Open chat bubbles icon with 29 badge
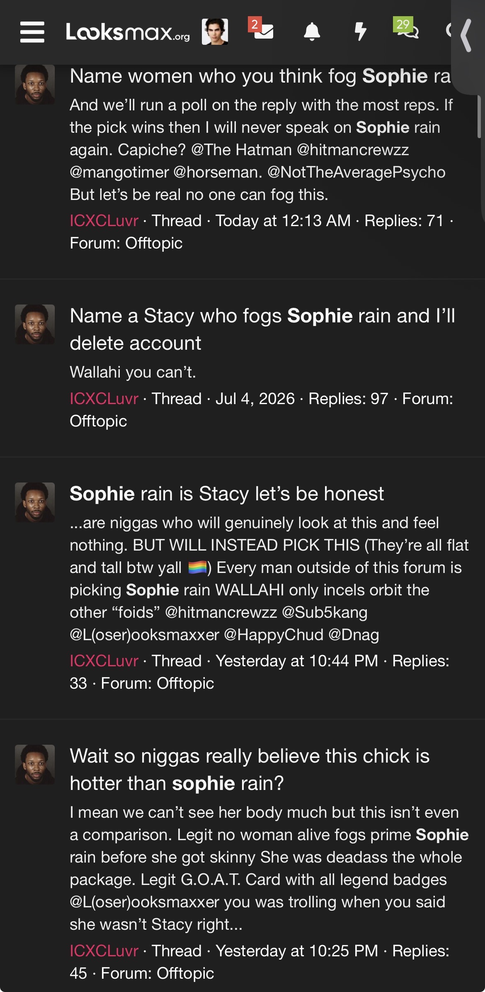 click(405, 28)
